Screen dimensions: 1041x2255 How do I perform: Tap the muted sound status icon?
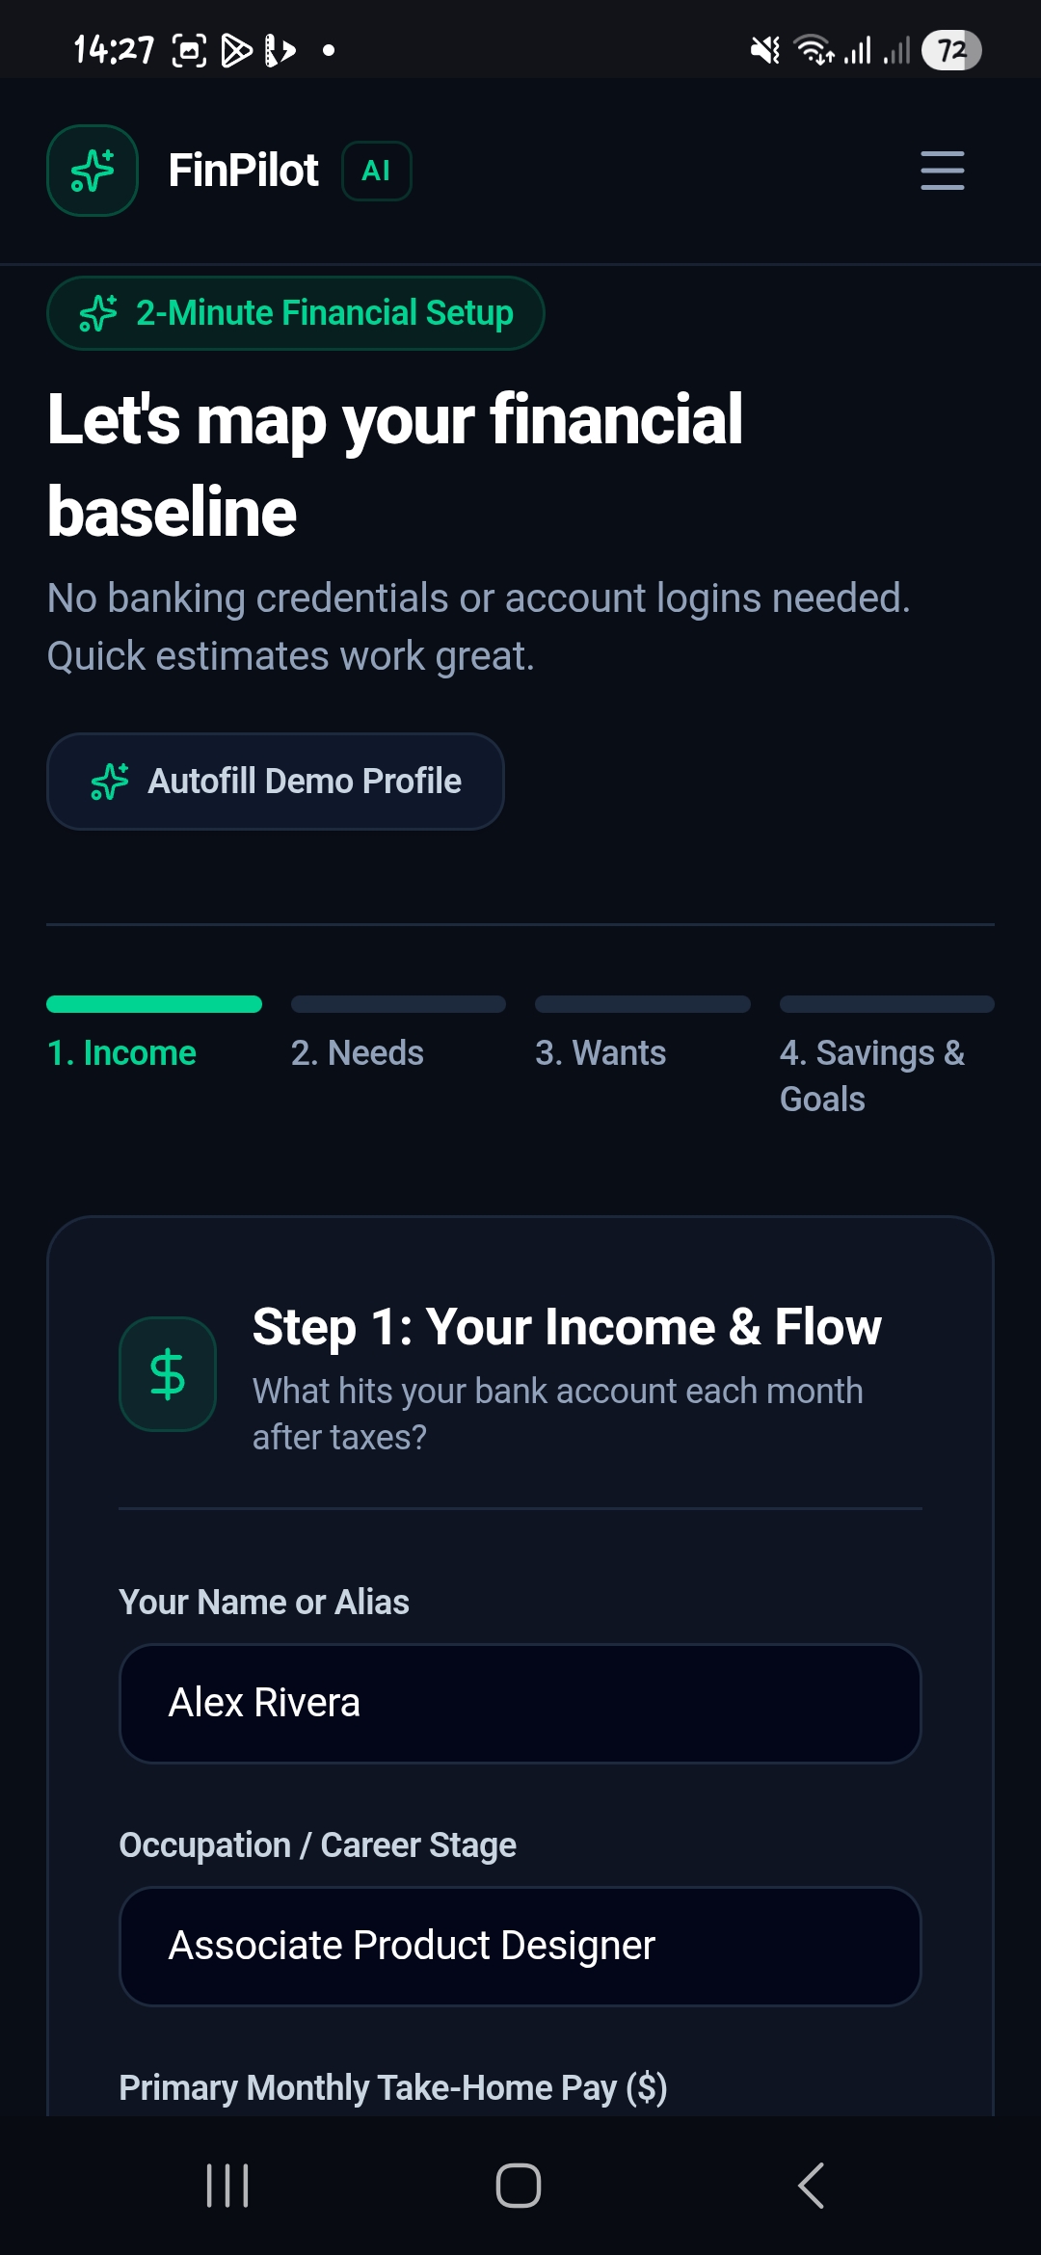(x=765, y=50)
